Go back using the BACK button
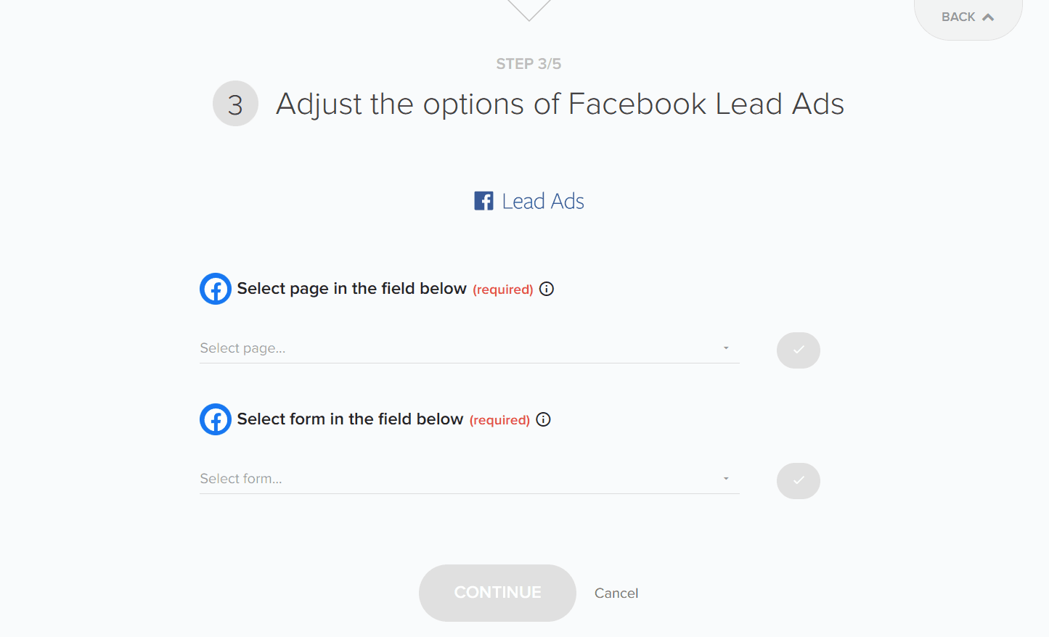 click(967, 17)
